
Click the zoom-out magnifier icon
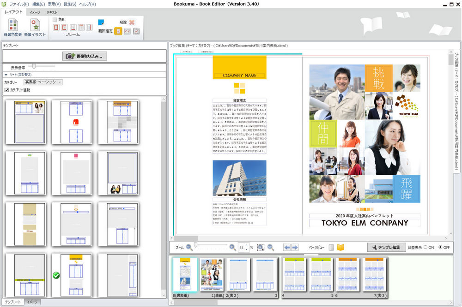click(189, 248)
